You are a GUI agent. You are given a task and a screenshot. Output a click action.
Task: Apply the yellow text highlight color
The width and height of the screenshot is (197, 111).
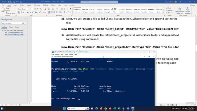pos(40,12)
